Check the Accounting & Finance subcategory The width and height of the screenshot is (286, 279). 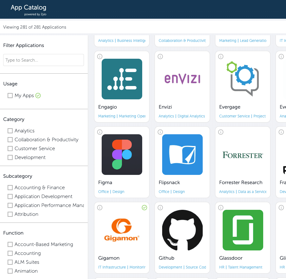[x=10, y=188]
